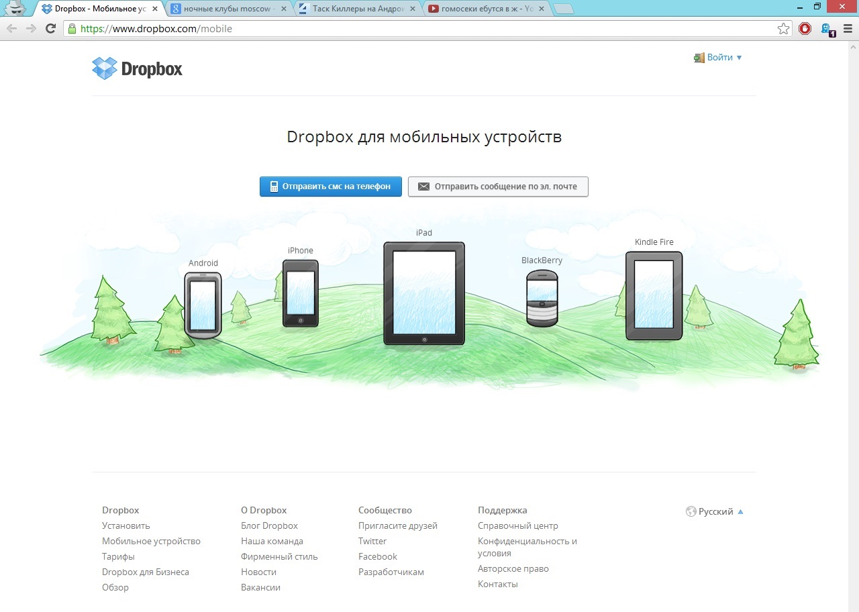
Task: Select the Android phone device icon
Action: coord(203,305)
